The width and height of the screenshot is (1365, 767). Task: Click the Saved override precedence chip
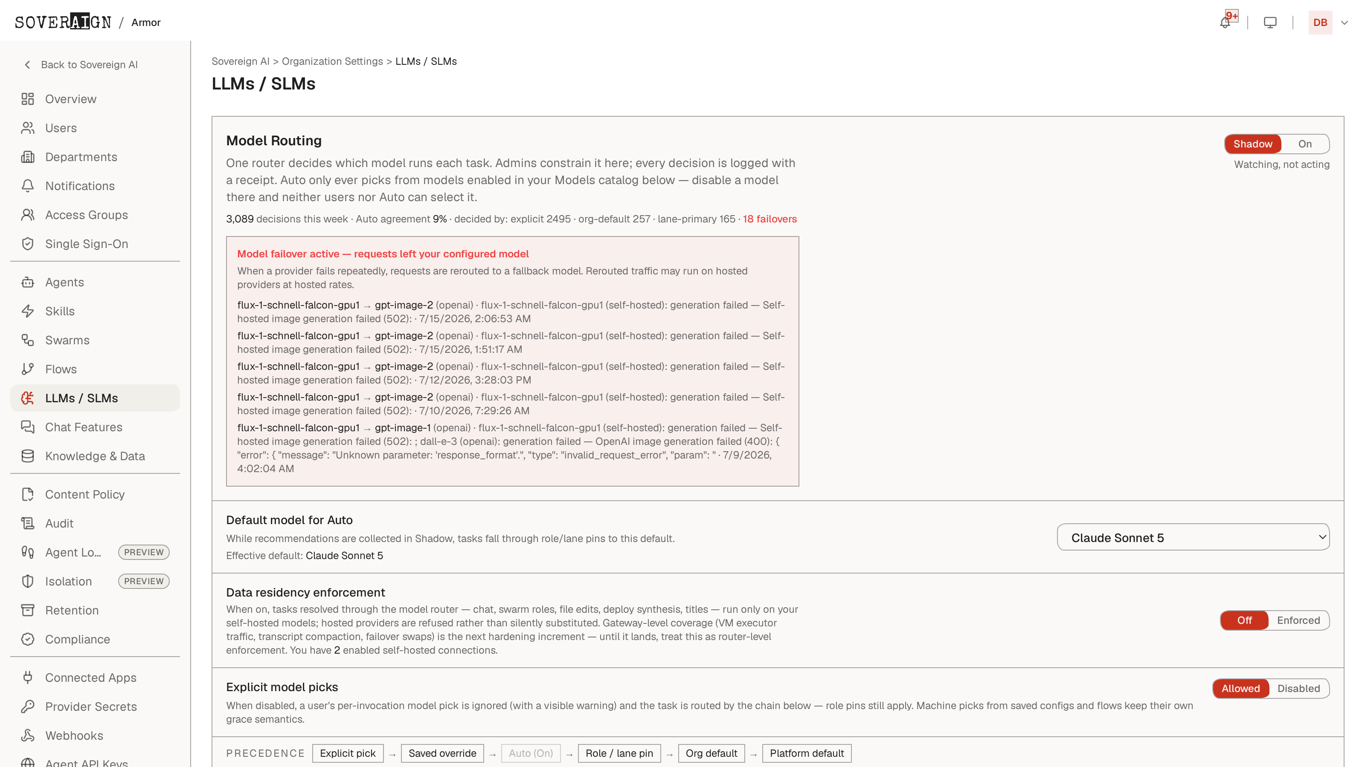pos(442,753)
